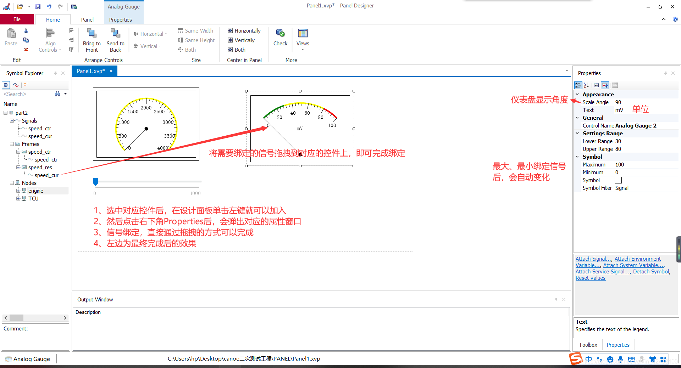
Task: Collapse the Symbol property section
Action: coord(577,157)
